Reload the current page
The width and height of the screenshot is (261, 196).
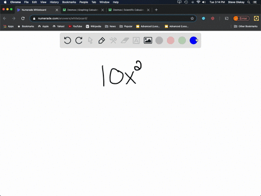pyautogui.click(x=23, y=19)
